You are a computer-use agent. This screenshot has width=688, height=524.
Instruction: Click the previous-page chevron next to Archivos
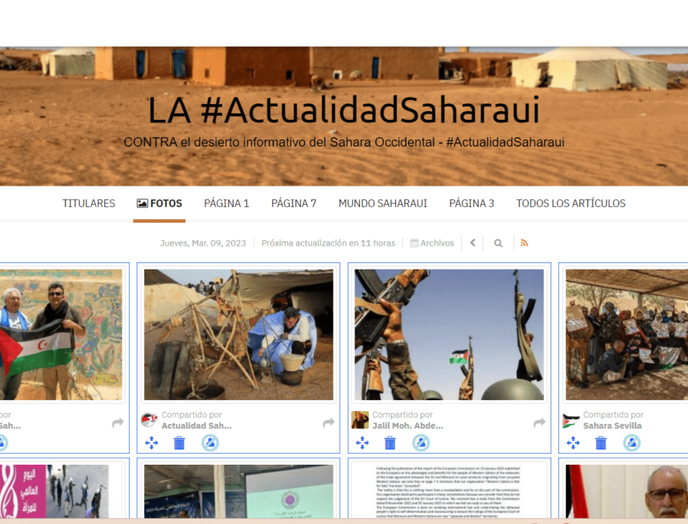[472, 242]
